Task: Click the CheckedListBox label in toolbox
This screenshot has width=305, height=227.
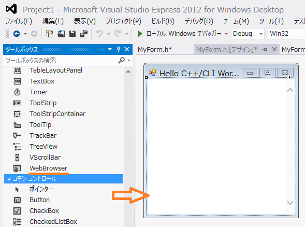Action: tap(53, 221)
